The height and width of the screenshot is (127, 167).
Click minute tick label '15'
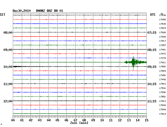pos(146,120)
